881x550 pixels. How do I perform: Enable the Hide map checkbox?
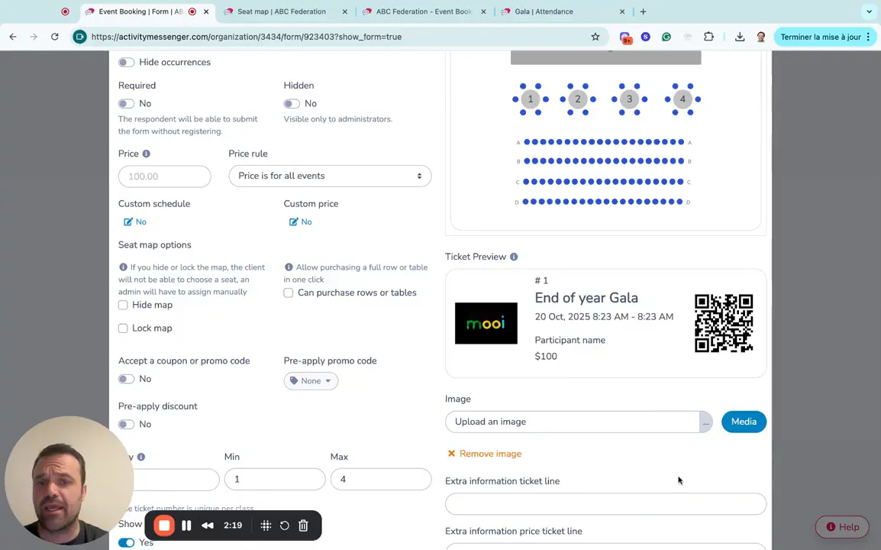123,305
